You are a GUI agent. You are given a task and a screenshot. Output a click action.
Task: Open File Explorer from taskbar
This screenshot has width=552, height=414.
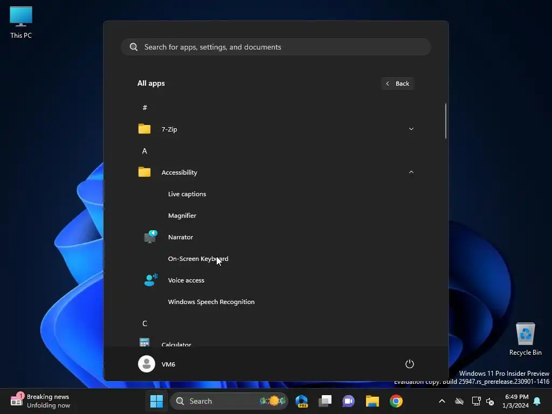(372, 401)
